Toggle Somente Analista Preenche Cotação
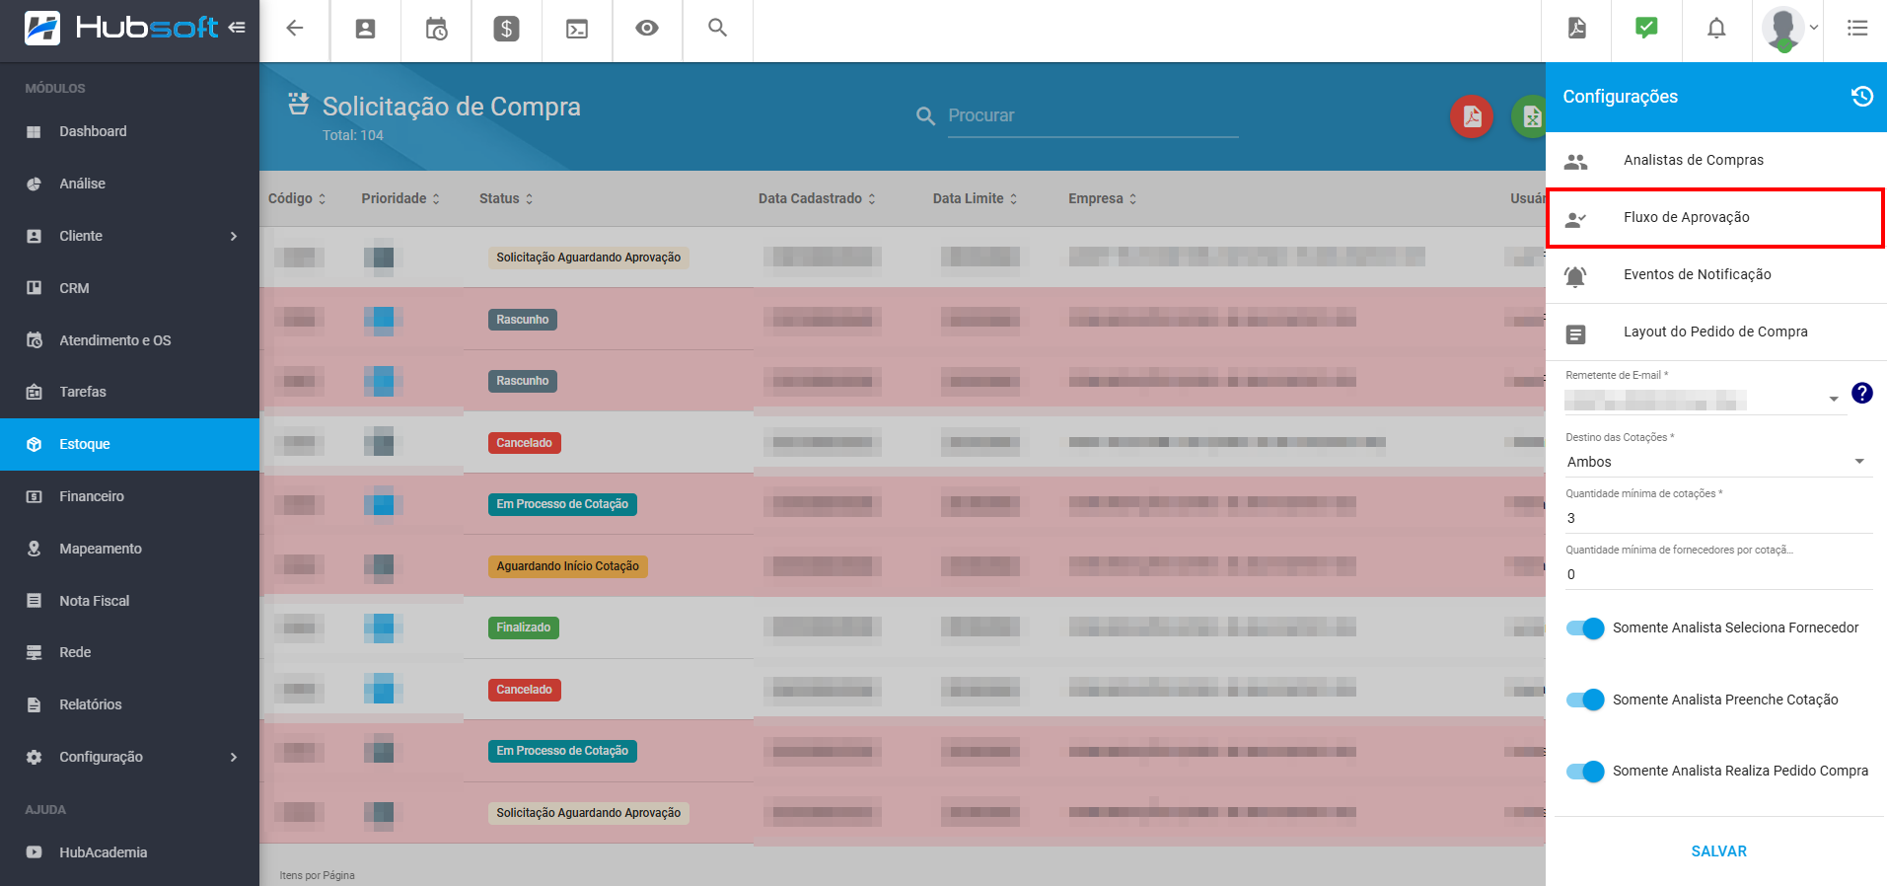This screenshot has width=1887, height=886. click(x=1585, y=700)
